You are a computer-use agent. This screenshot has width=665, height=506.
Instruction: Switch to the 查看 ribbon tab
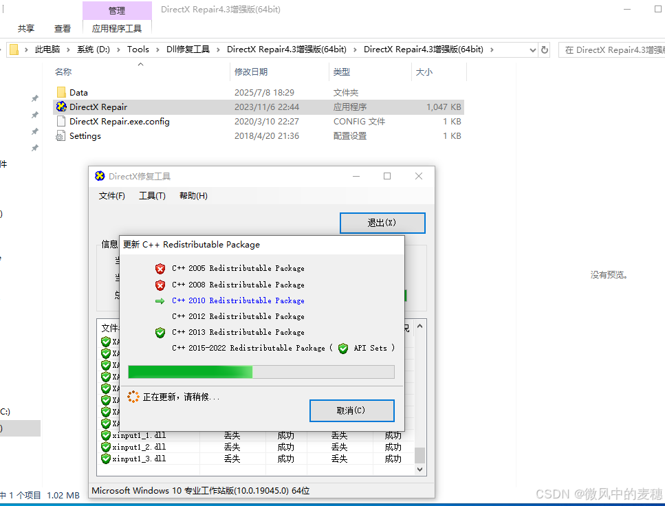[x=63, y=28]
